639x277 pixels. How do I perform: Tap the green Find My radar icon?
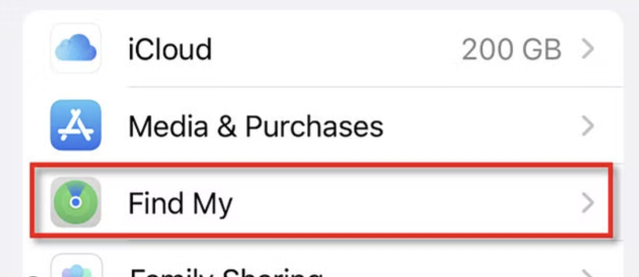click(x=76, y=202)
